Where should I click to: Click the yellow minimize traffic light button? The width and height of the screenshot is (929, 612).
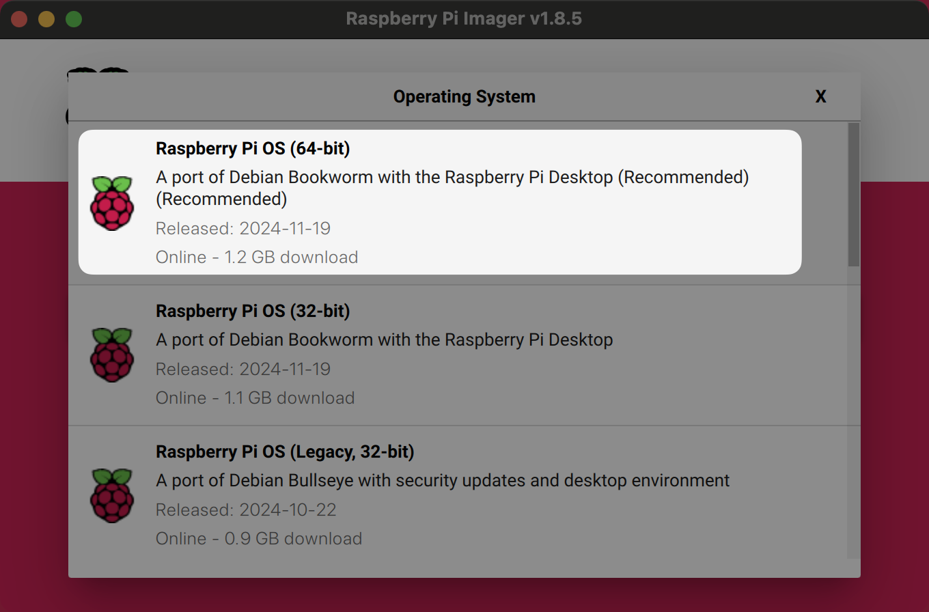pos(46,18)
